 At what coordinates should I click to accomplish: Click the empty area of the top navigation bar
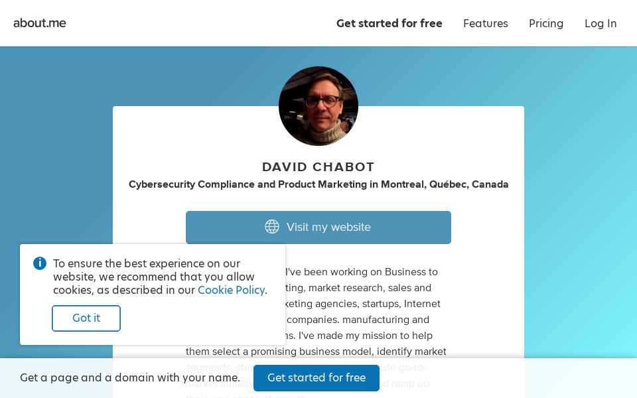pyautogui.click(x=199, y=24)
